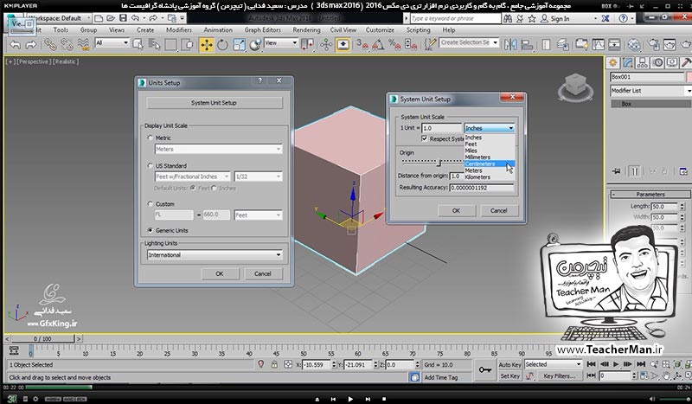The width and height of the screenshot is (692, 404).
Task: Collapse the Parameters rollout
Action: pyautogui.click(x=650, y=195)
